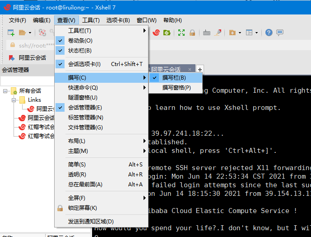Expand the 撰写(C) submenu entry

tap(102, 78)
